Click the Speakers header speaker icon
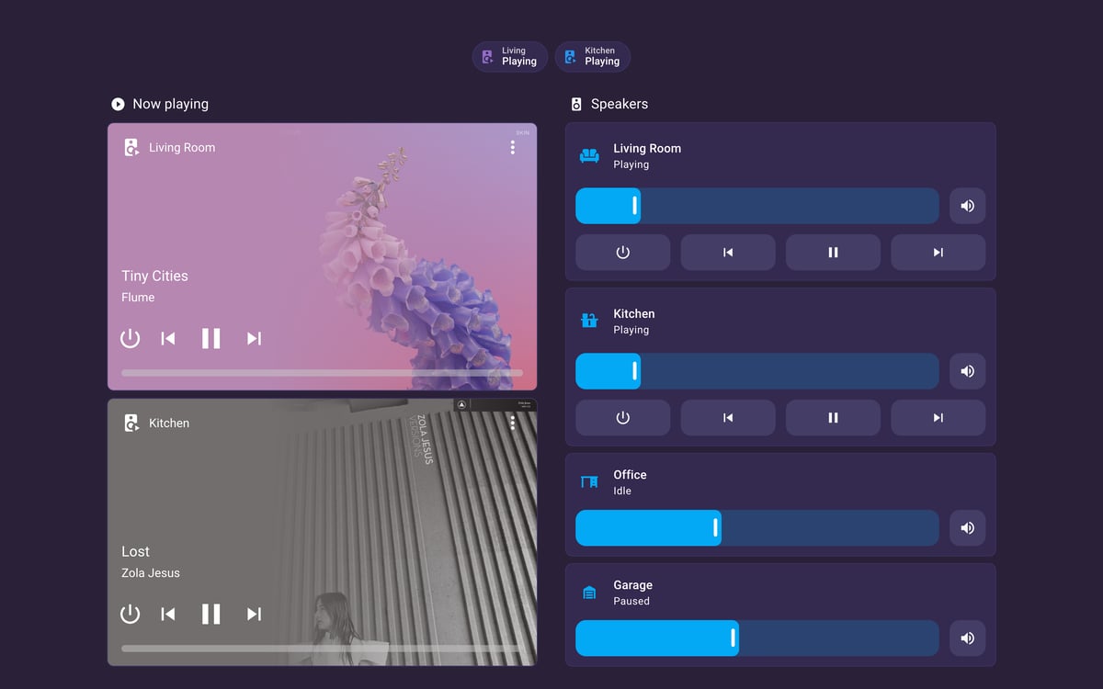This screenshot has width=1103, height=689. pyautogui.click(x=576, y=104)
